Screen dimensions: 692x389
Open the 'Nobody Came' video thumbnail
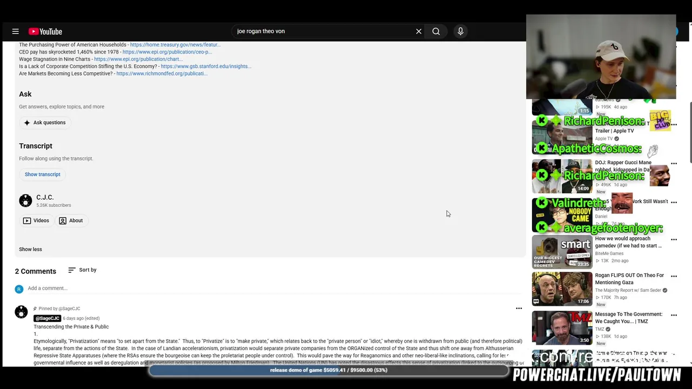(x=562, y=215)
